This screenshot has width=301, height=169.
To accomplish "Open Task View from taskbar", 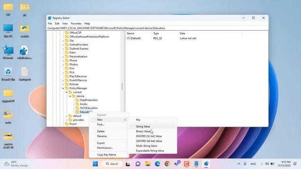I will pos(128,164).
